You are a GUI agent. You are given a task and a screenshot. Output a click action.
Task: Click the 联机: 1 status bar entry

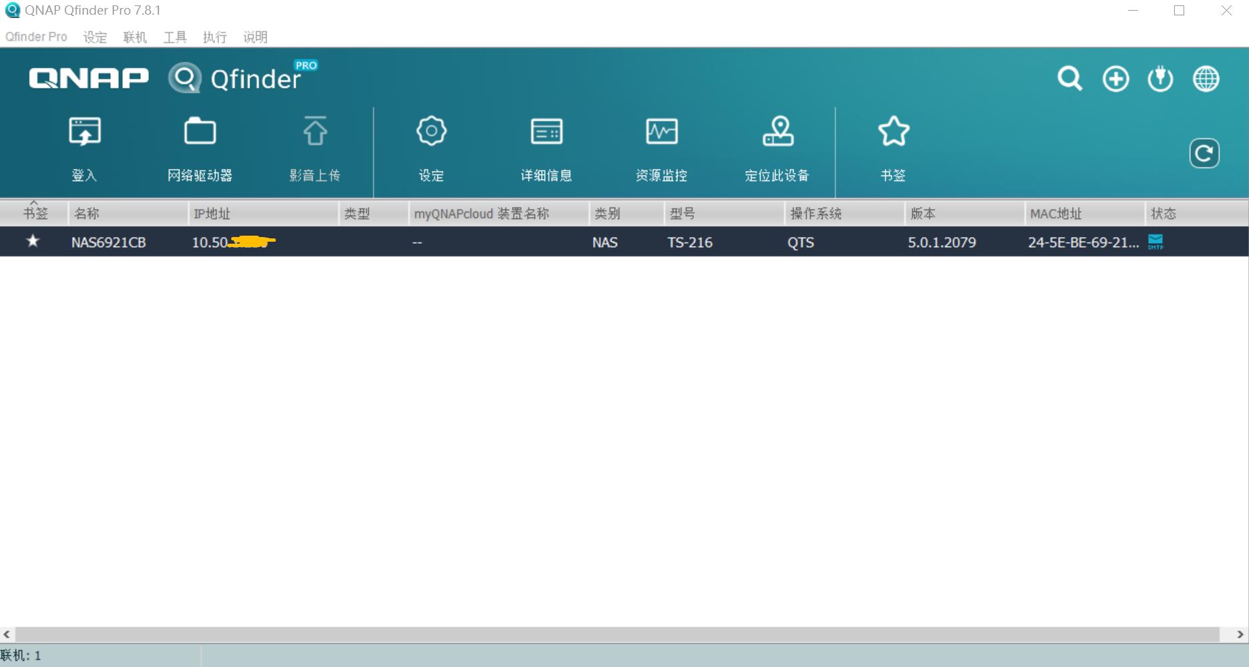tap(21, 656)
